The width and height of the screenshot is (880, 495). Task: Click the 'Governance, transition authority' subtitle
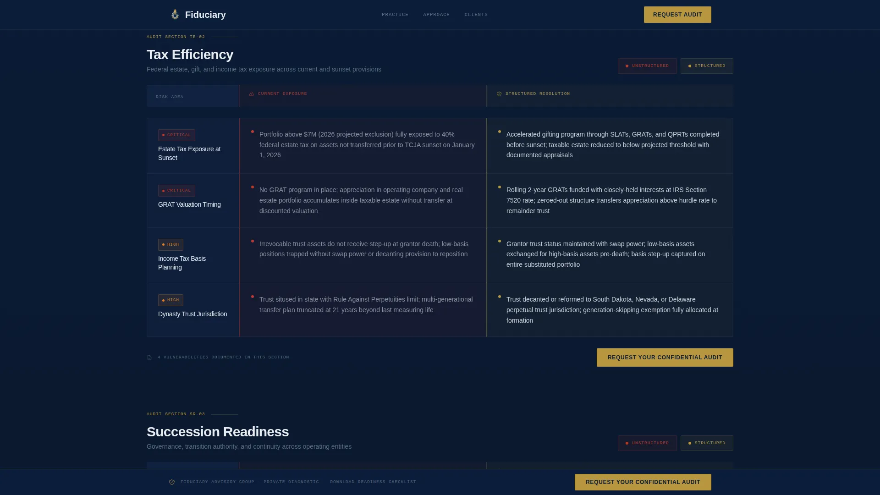[249, 447]
